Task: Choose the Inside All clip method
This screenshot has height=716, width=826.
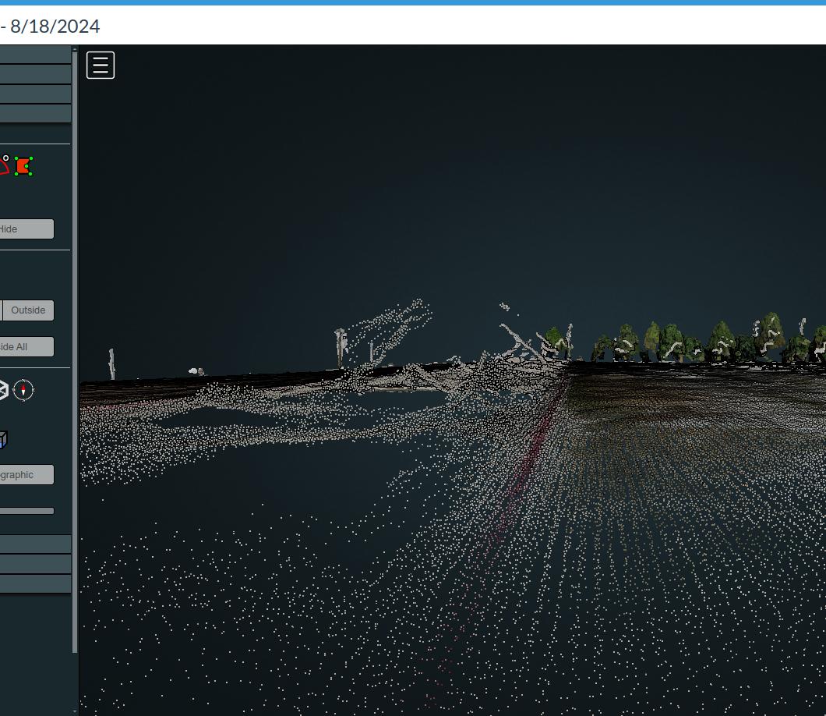Action: tap(26, 346)
